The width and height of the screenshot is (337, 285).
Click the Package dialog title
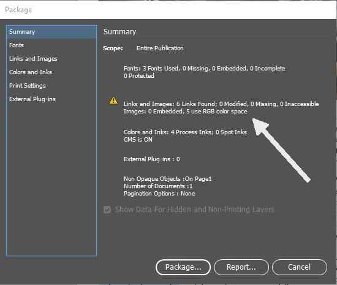pos(18,10)
